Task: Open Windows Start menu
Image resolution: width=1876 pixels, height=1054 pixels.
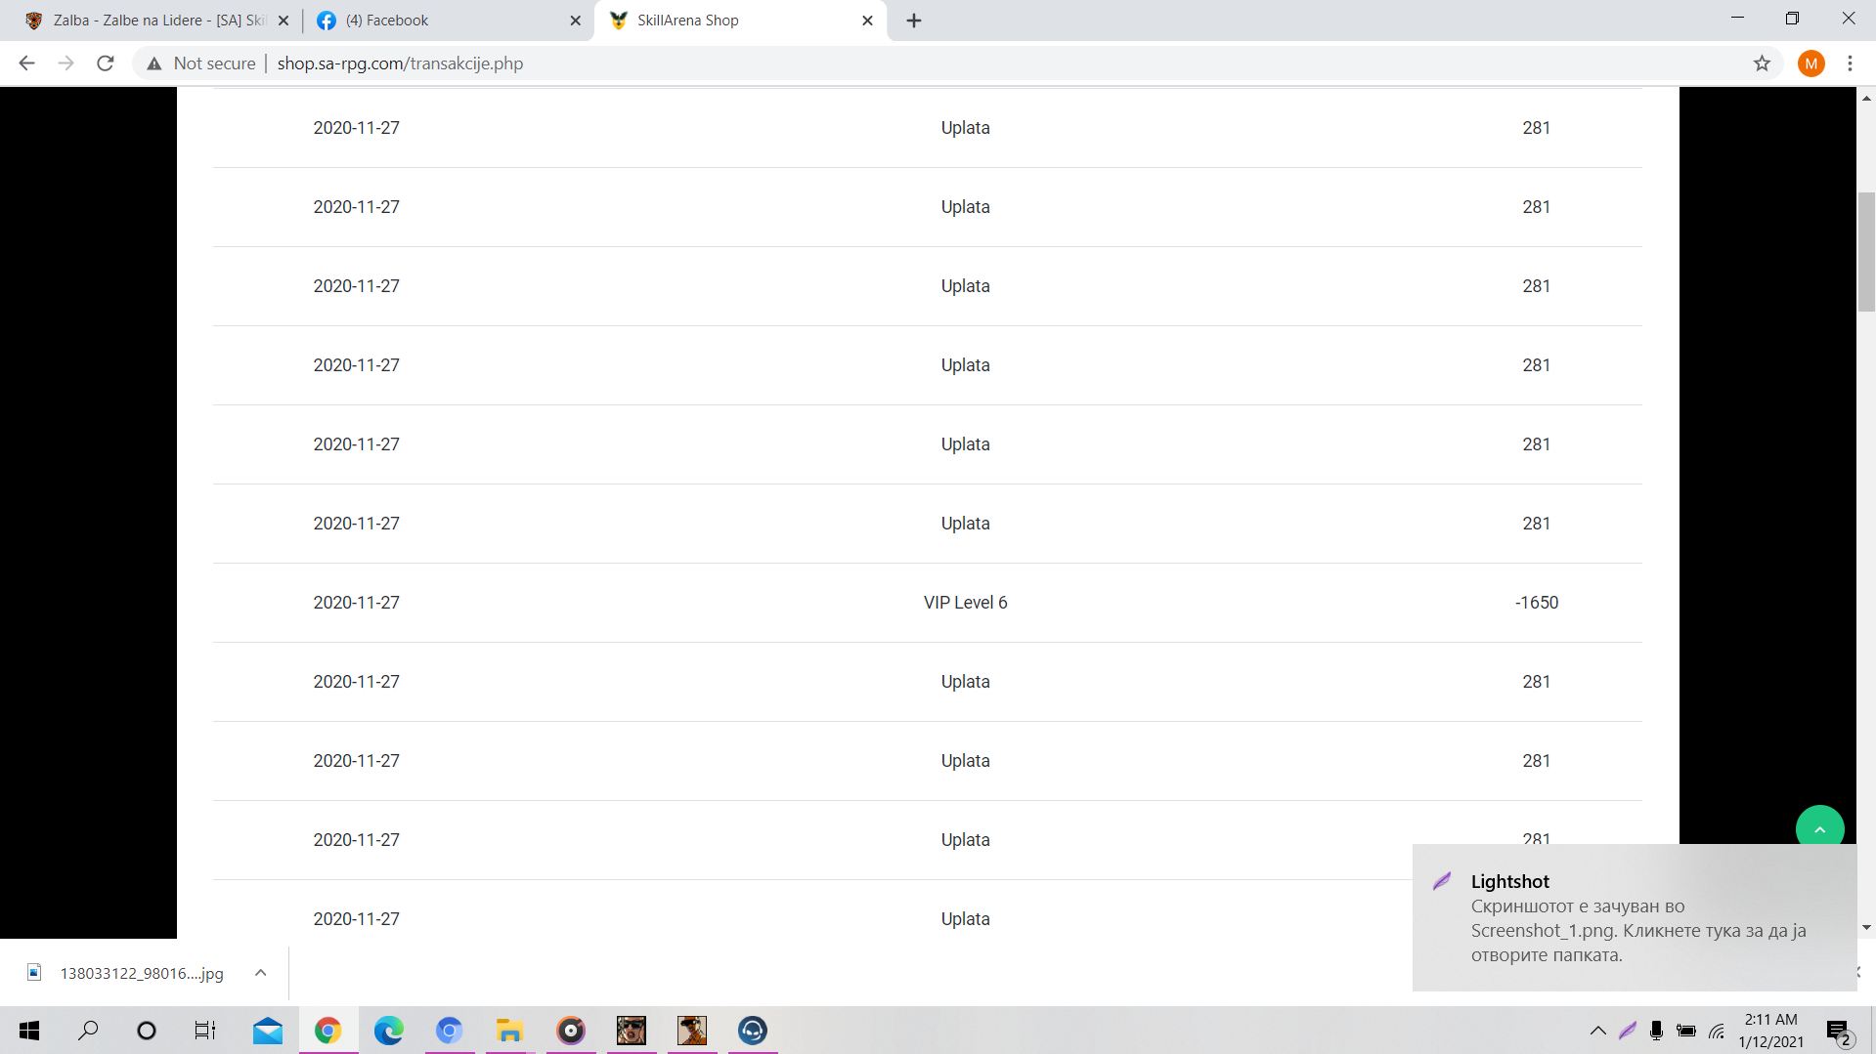Action: pyautogui.click(x=29, y=1031)
